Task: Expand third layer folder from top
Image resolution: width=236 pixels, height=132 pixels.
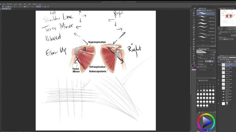Action: 222,97
